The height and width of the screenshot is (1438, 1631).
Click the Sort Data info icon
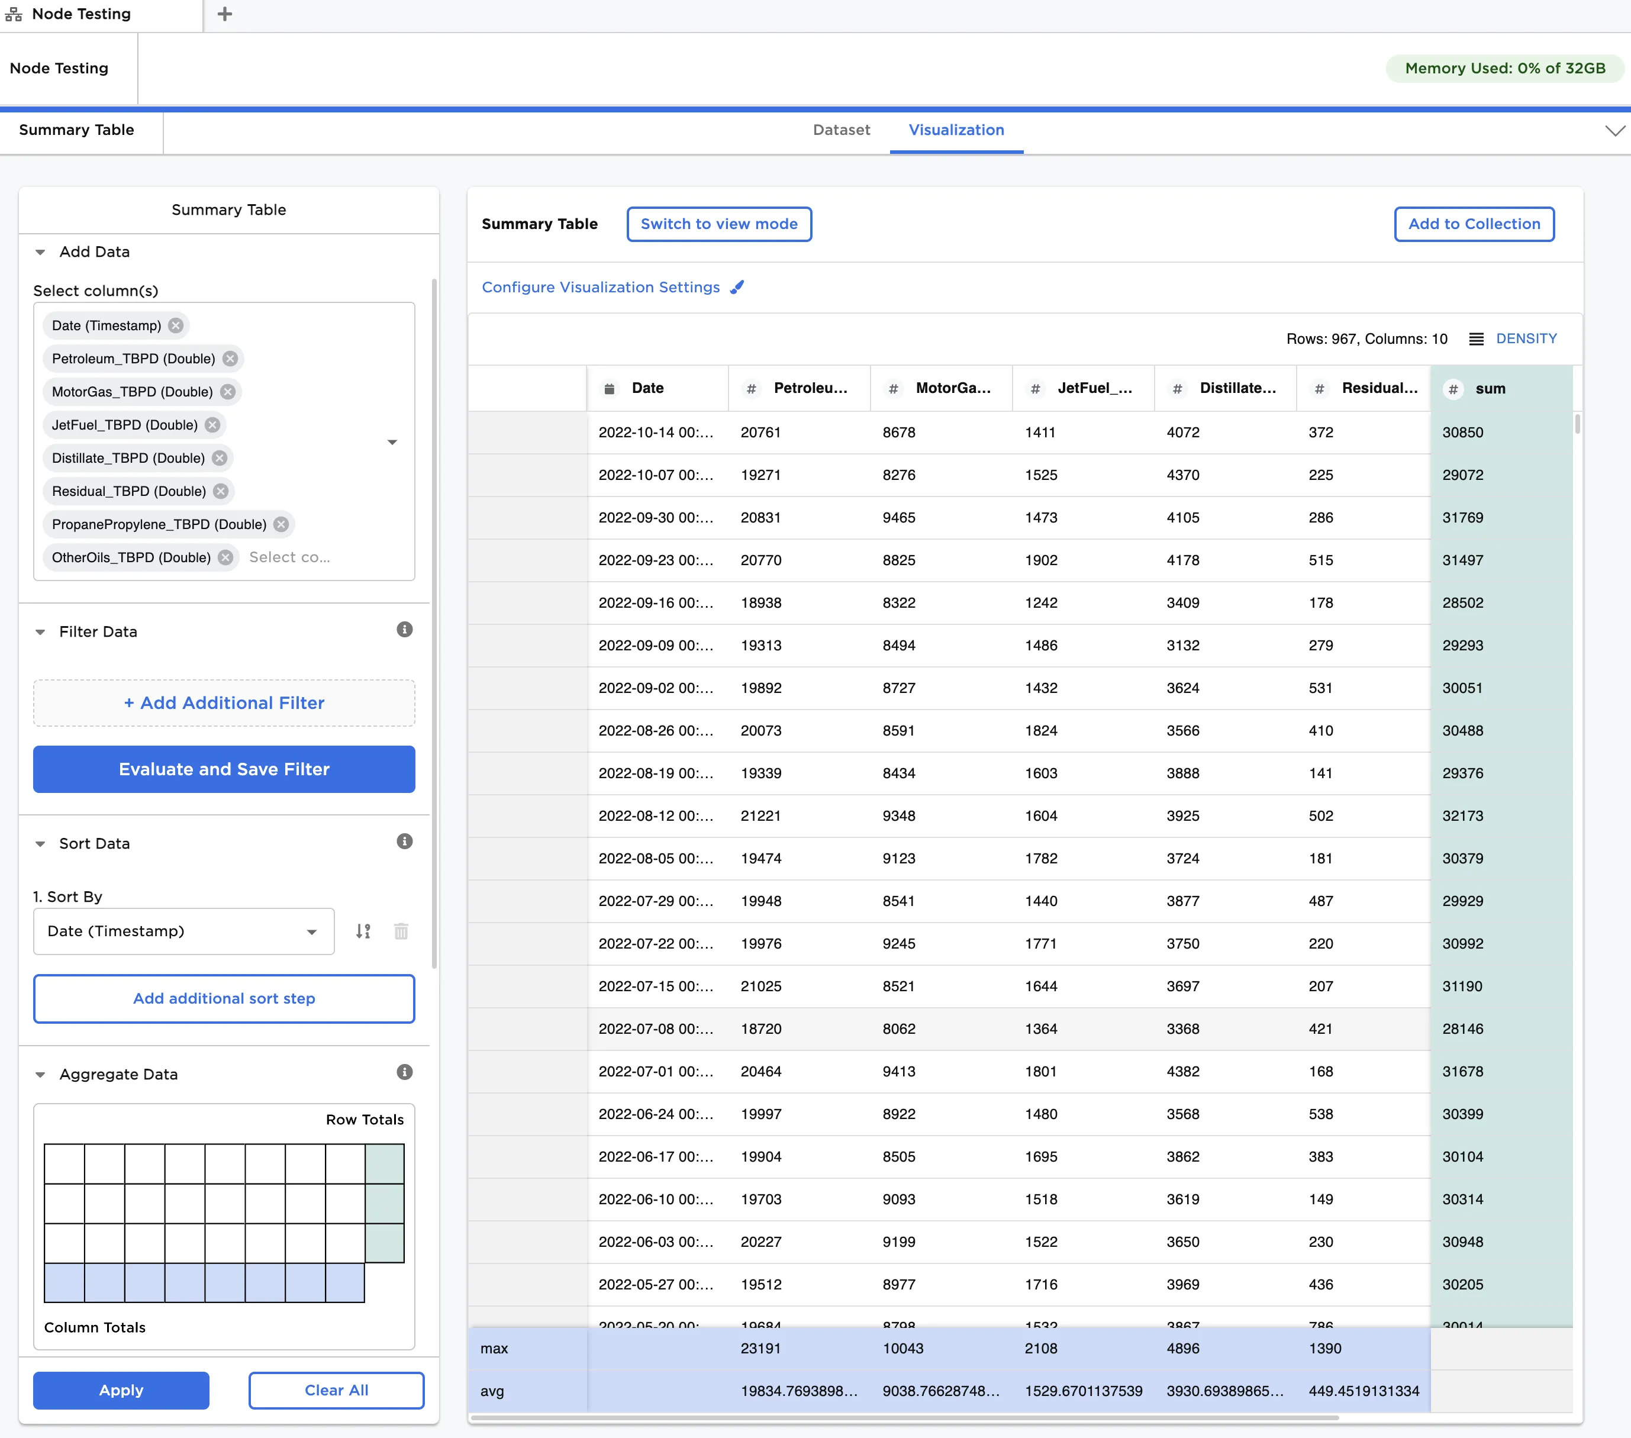405,842
